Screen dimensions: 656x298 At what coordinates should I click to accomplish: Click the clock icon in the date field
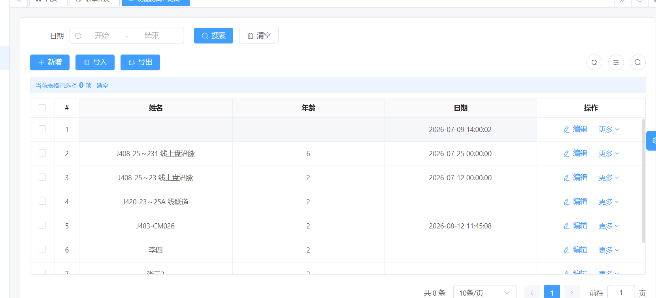78,36
